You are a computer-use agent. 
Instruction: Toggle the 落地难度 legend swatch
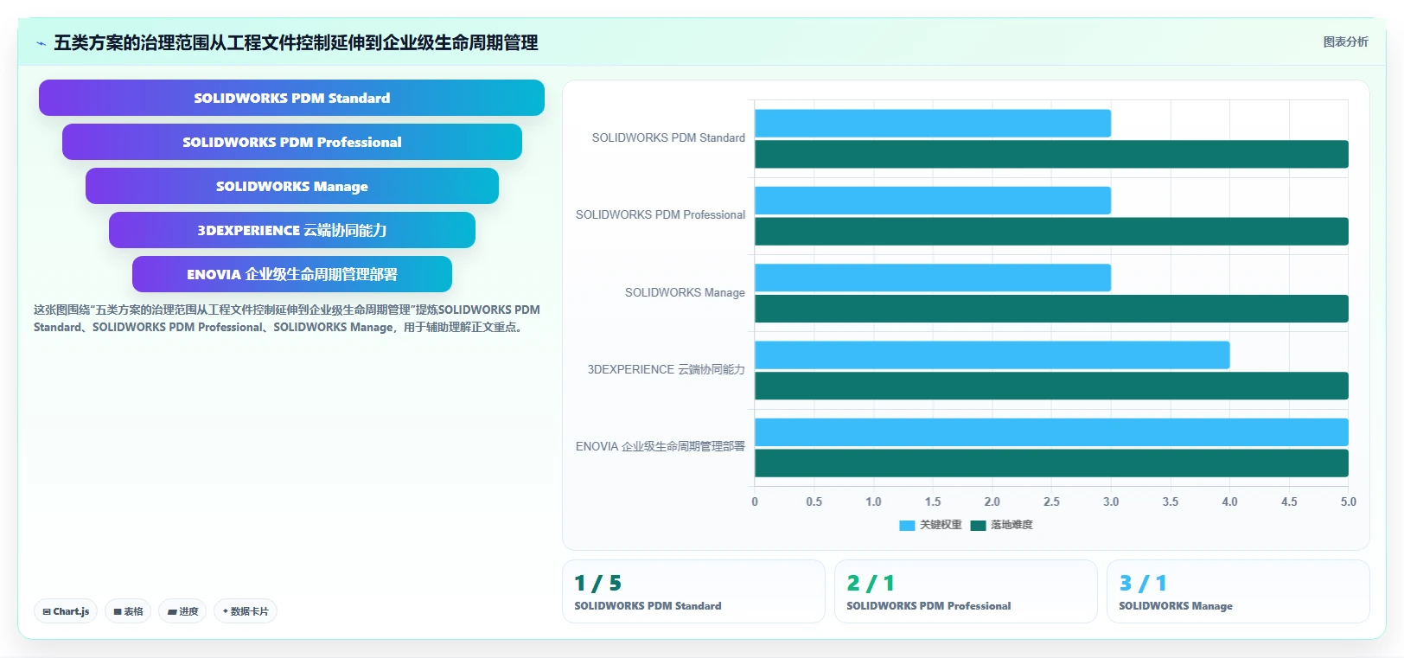coord(978,525)
